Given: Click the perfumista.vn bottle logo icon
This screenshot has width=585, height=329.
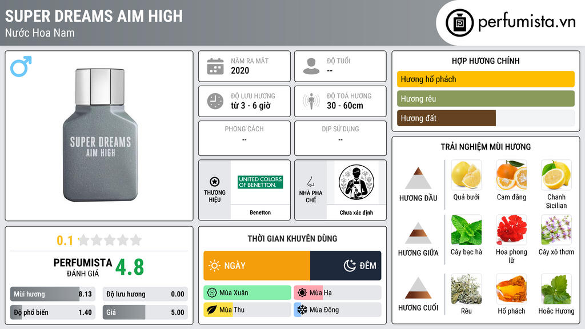Looking at the screenshot, I should (x=459, y=23).
